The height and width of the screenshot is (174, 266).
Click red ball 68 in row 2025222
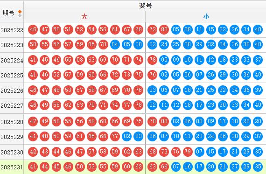(139, 29)
